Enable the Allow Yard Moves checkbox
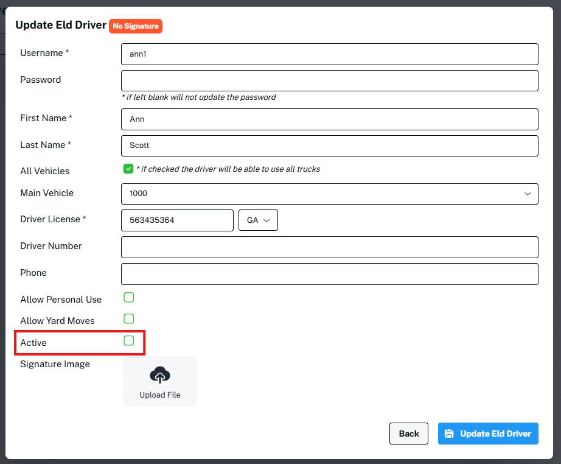 pyautogui.click(x=128, y=318)
